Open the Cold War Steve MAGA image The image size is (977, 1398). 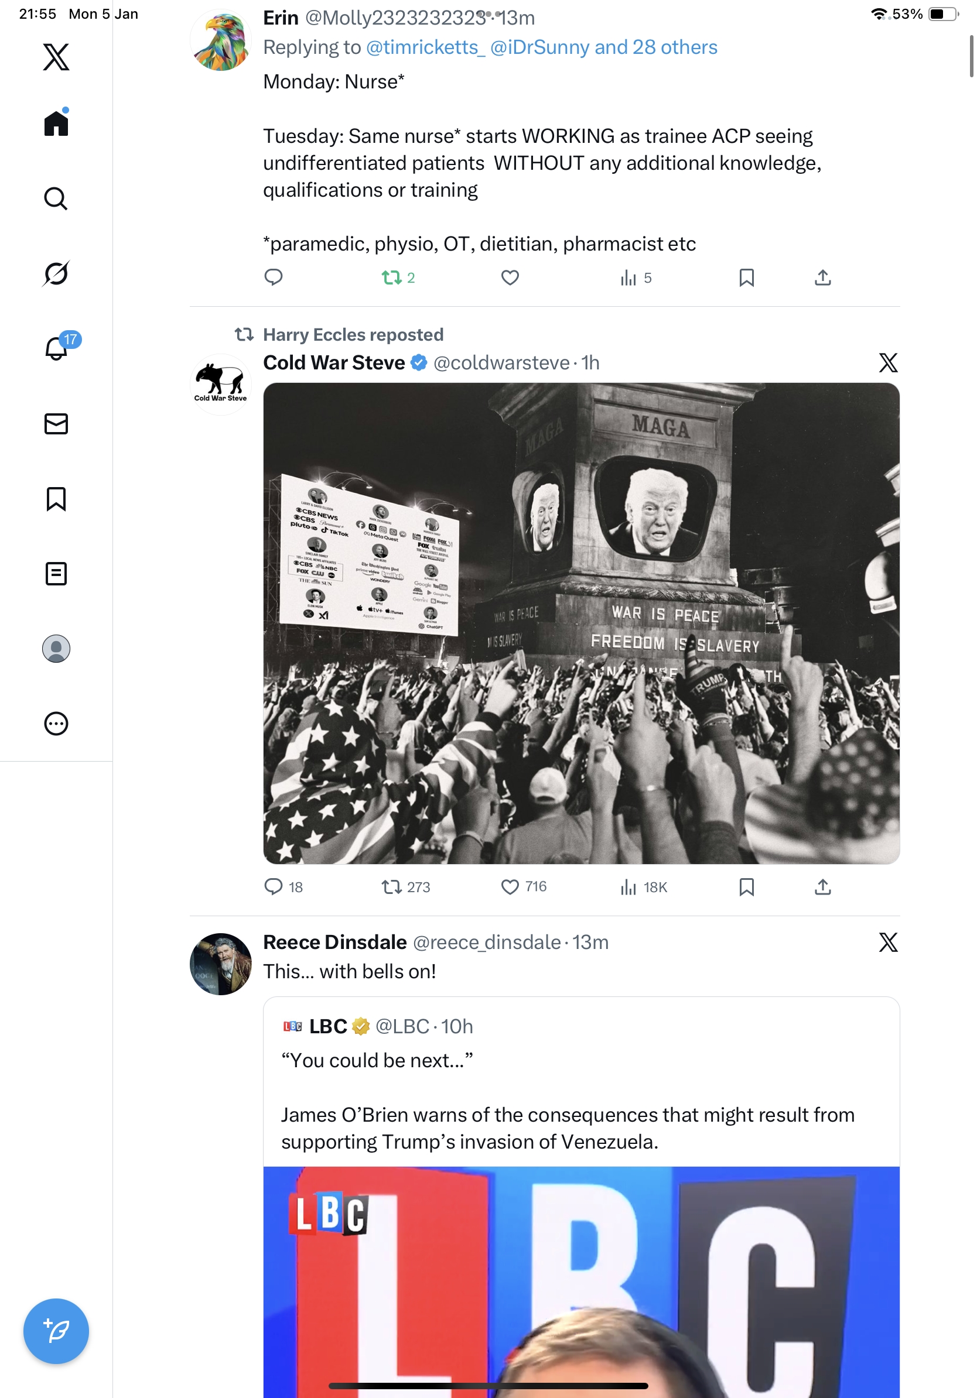pyautogui.click(x=581, y=623)
